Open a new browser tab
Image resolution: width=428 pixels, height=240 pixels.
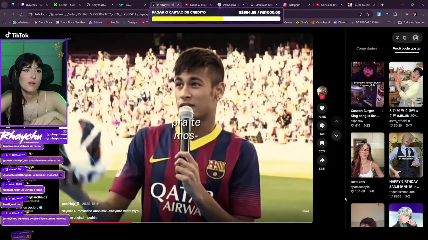click(x=382, y=5)
